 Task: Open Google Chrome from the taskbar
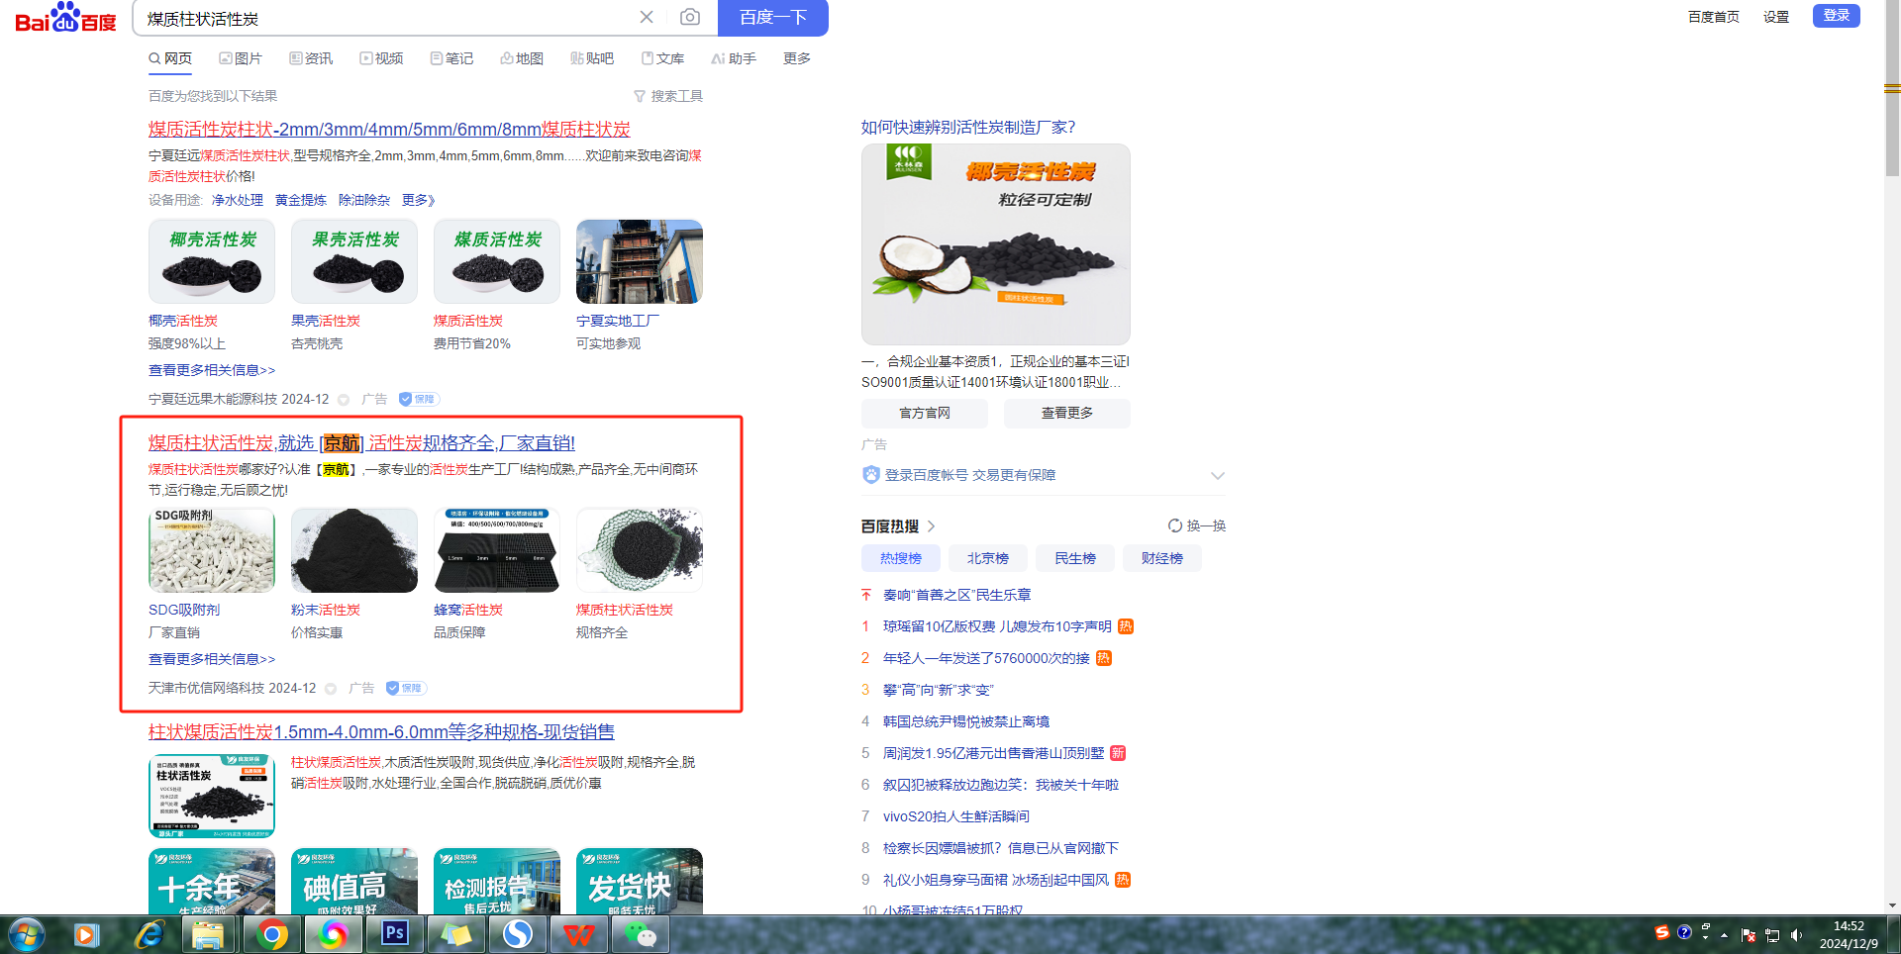click(272, 934)
